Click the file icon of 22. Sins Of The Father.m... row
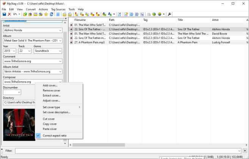The height and width of the screenshot is (159, 249). click(71, 38)
